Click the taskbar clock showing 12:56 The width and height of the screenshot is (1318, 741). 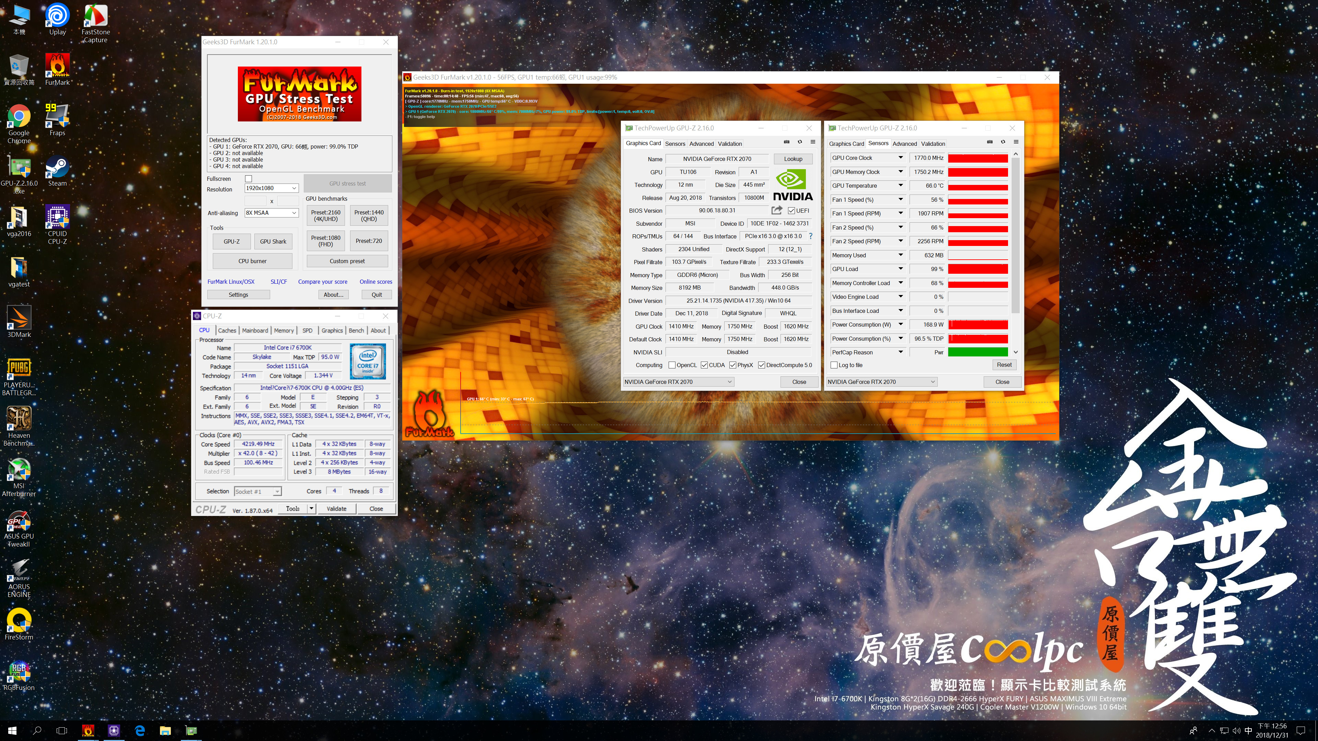point(1272,730)
